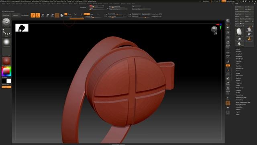Screen dimensions: 257x145
Task: Click the yin-yang shaped shelf icon
Action: (62, 15)
